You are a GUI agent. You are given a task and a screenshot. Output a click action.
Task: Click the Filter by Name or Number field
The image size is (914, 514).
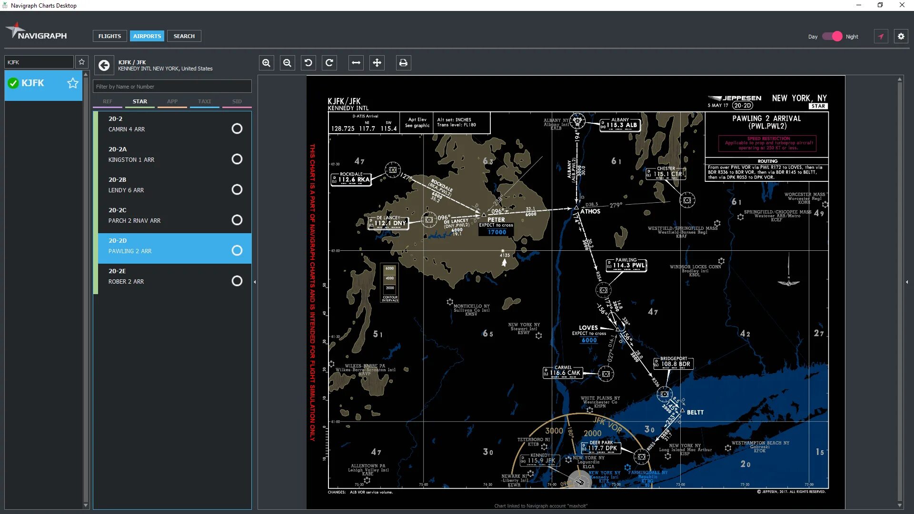click(x=172, y=87)
